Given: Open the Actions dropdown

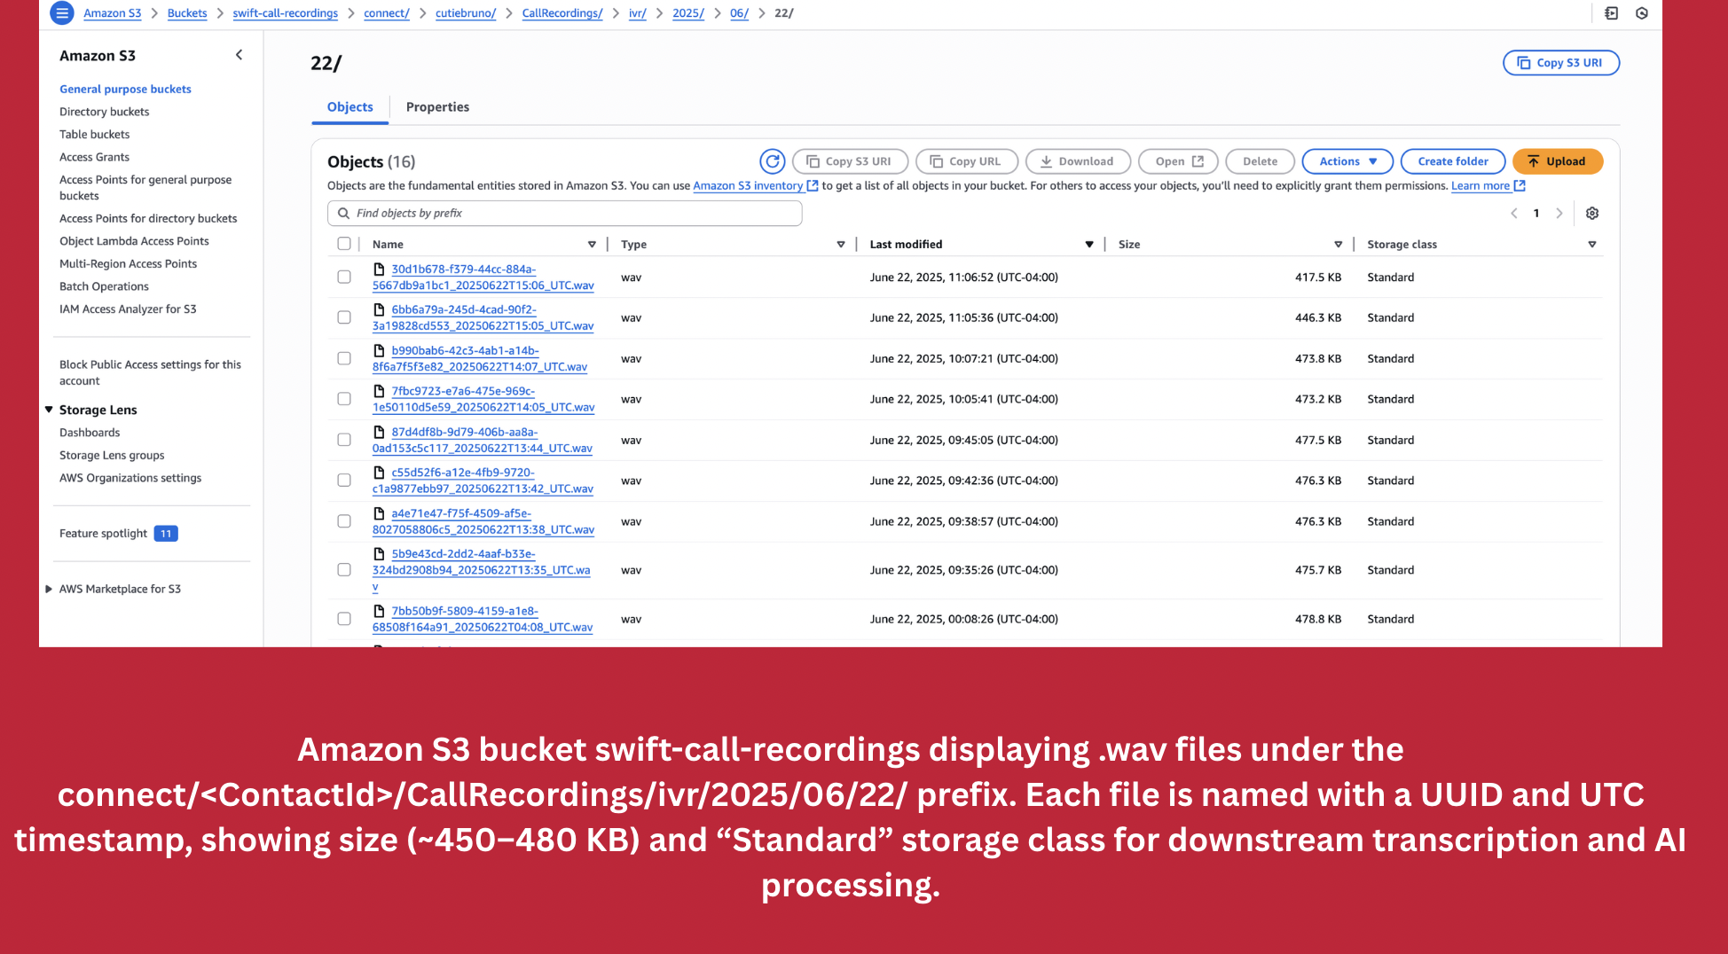Looking at the screenshot, I should [1347, 161].
